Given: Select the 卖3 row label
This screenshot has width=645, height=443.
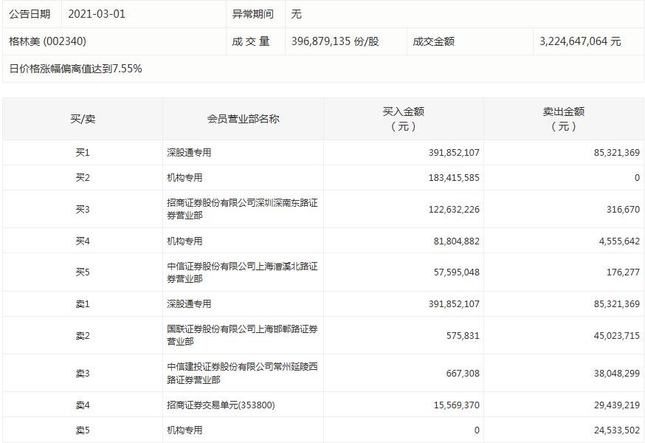Looking at the screenshot, I should coord(83,374).
